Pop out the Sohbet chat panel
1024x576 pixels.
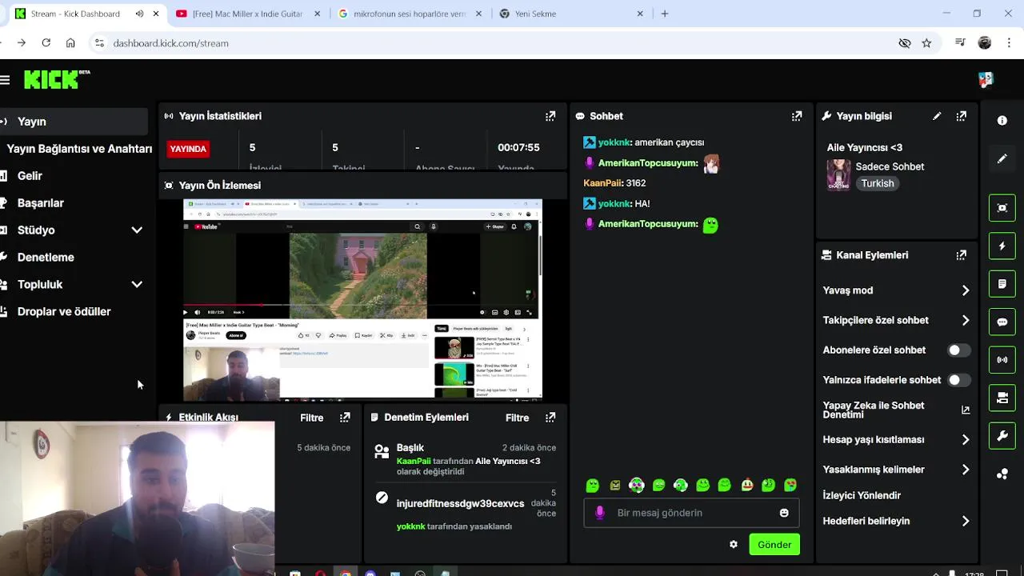click(797, 116)
